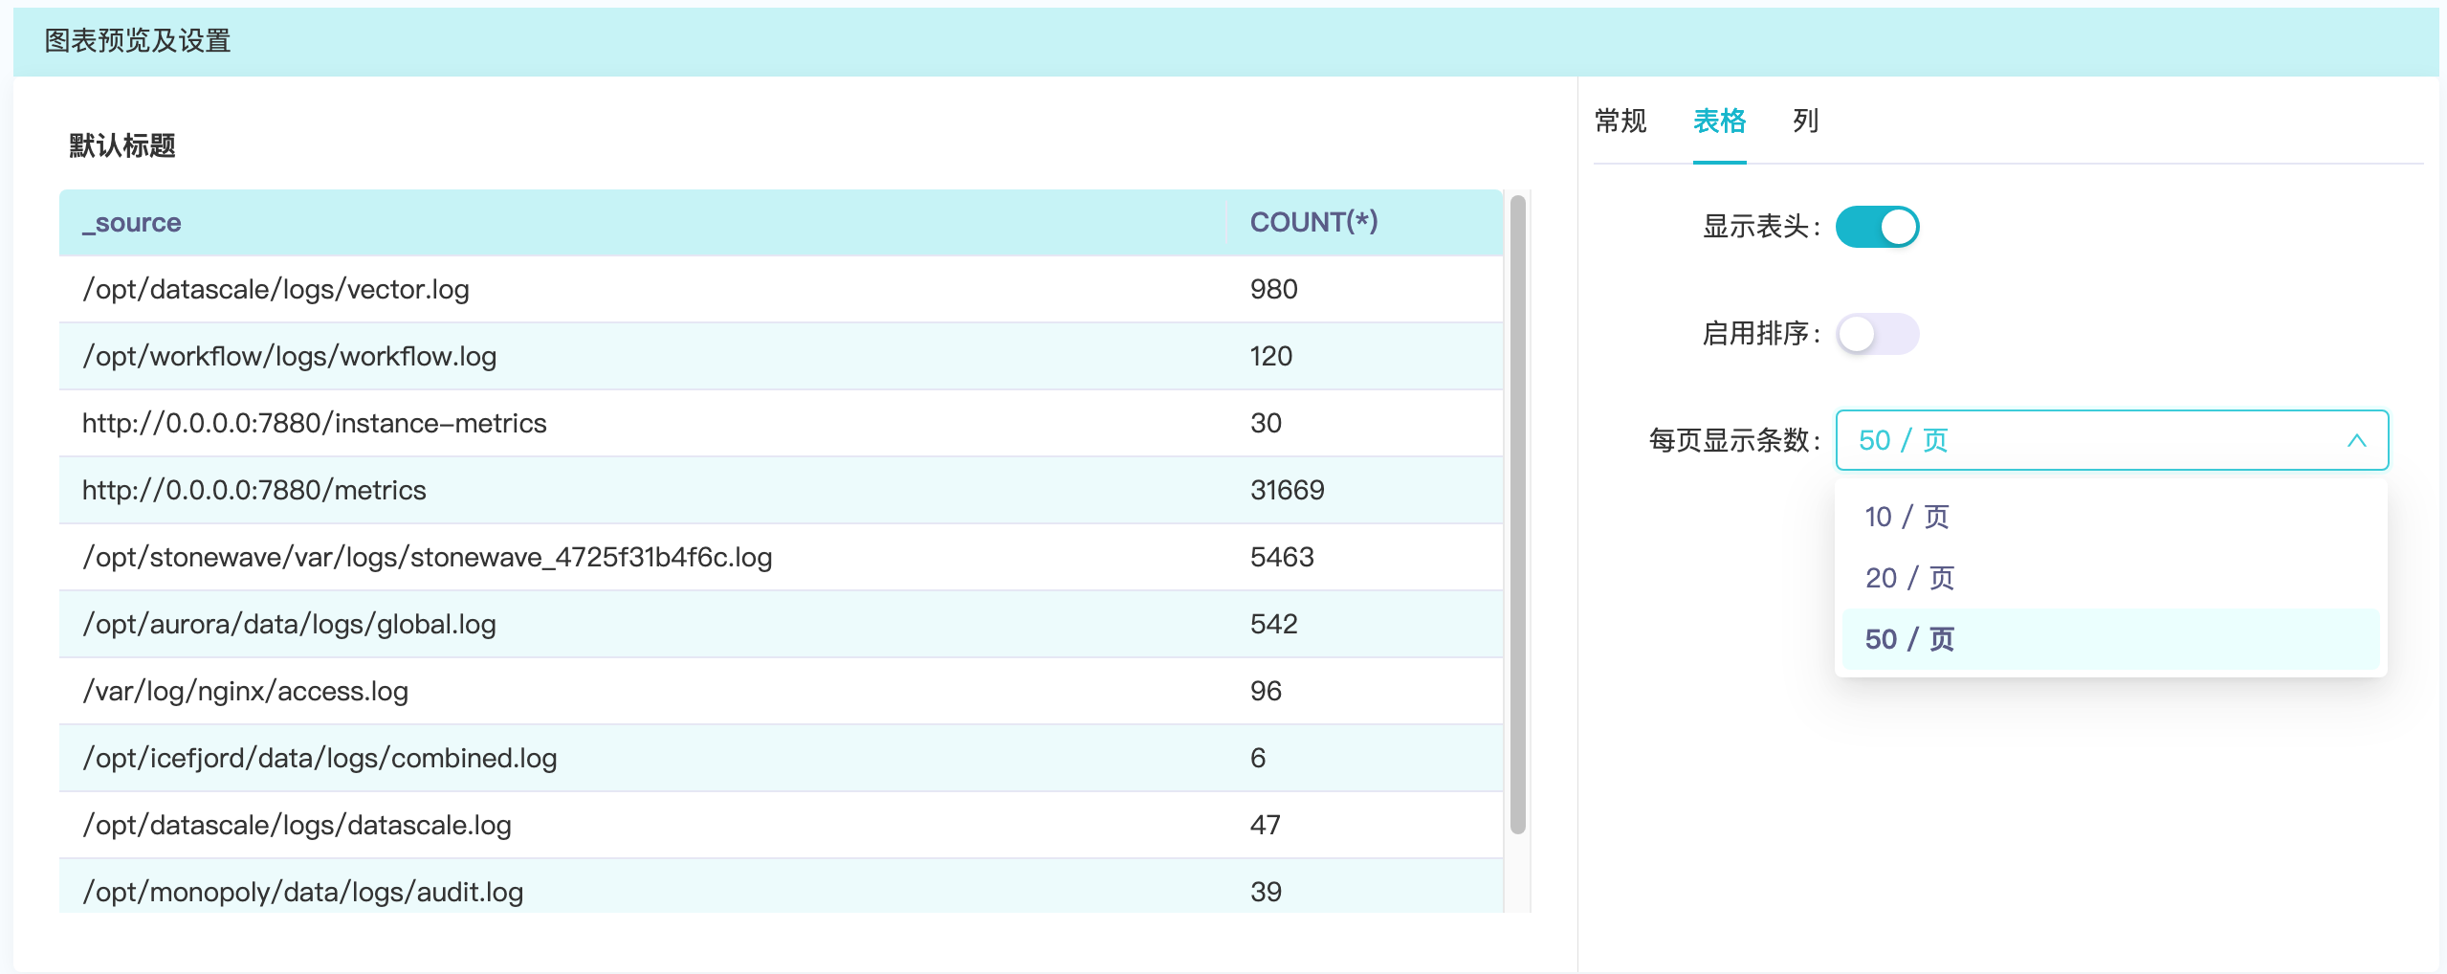Select the /opt/workflow/logs/workflow.log row

coord(781,356)
